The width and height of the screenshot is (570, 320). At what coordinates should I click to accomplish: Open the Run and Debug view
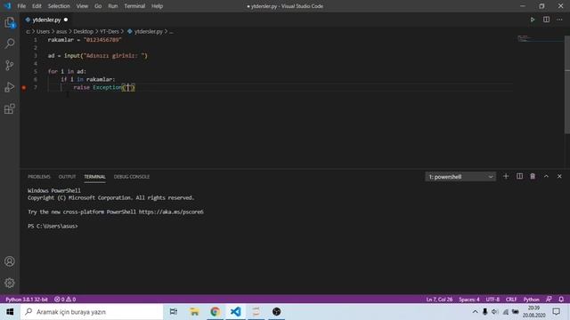[10, 87]
